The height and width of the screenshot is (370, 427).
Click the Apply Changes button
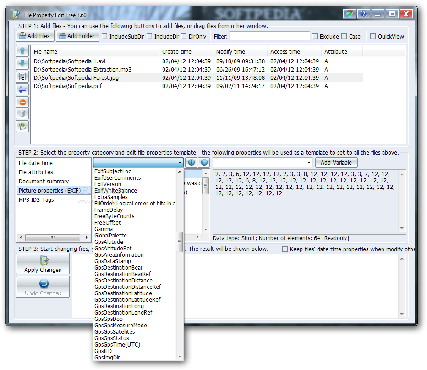click(x=43, y=264)
